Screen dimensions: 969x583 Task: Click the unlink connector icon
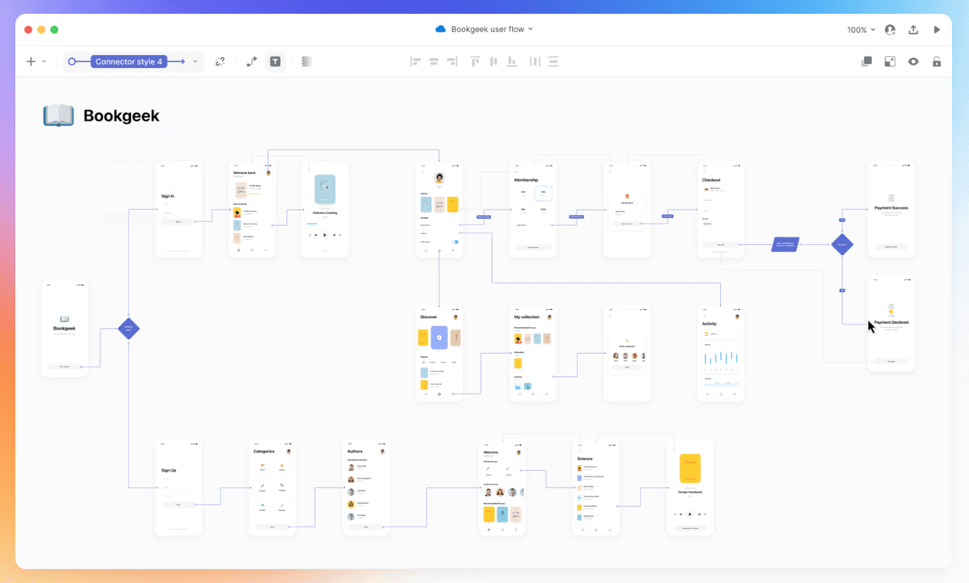pos(220,61)
